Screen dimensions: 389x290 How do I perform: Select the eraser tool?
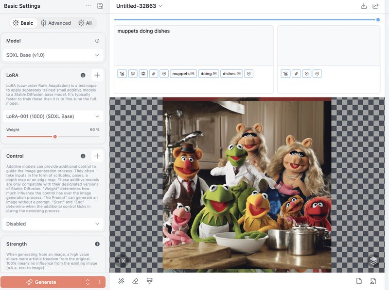[x=136, y=281]
